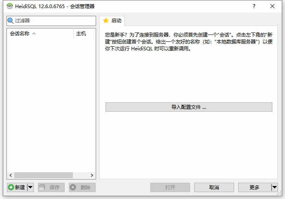The height and width of the screenshot is (199, 285).
Task: Click the green plus icon on 新建
Action: click(11, 187)
